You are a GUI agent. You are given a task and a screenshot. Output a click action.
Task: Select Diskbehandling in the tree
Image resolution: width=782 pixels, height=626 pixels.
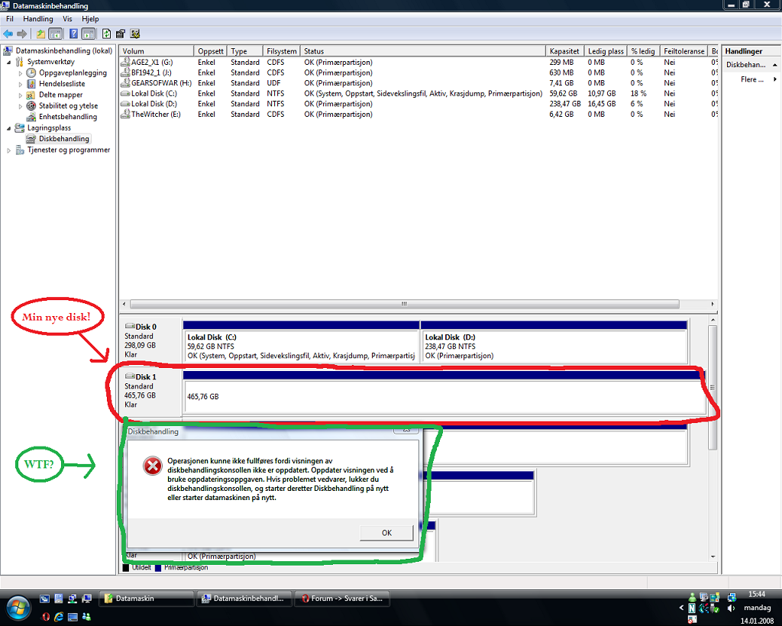pyautogui.click(x=64, y=138)
